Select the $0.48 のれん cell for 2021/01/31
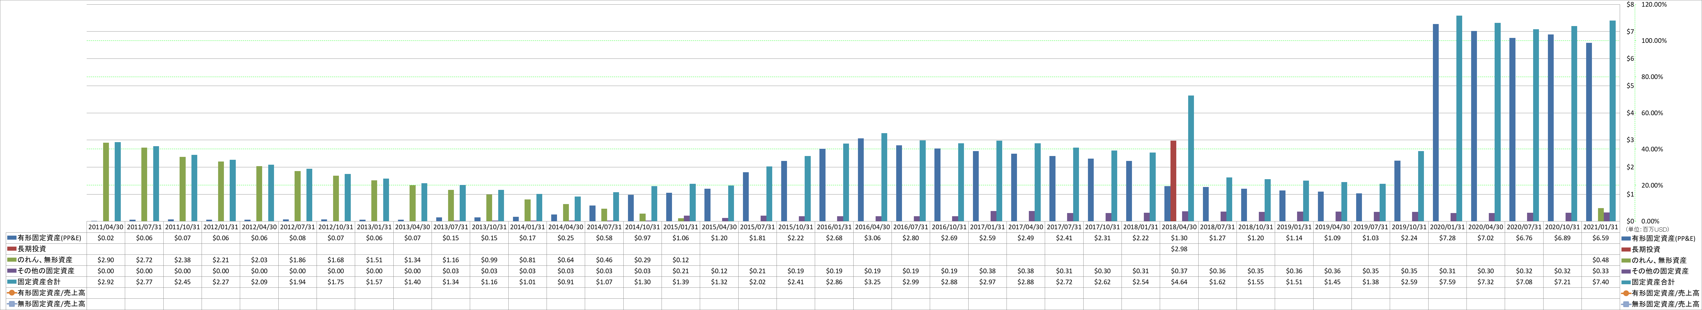Viewport: 1702px width, 310px height. click(x=1601, y=260)
